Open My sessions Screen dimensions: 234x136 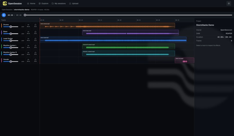pos(59,3)
